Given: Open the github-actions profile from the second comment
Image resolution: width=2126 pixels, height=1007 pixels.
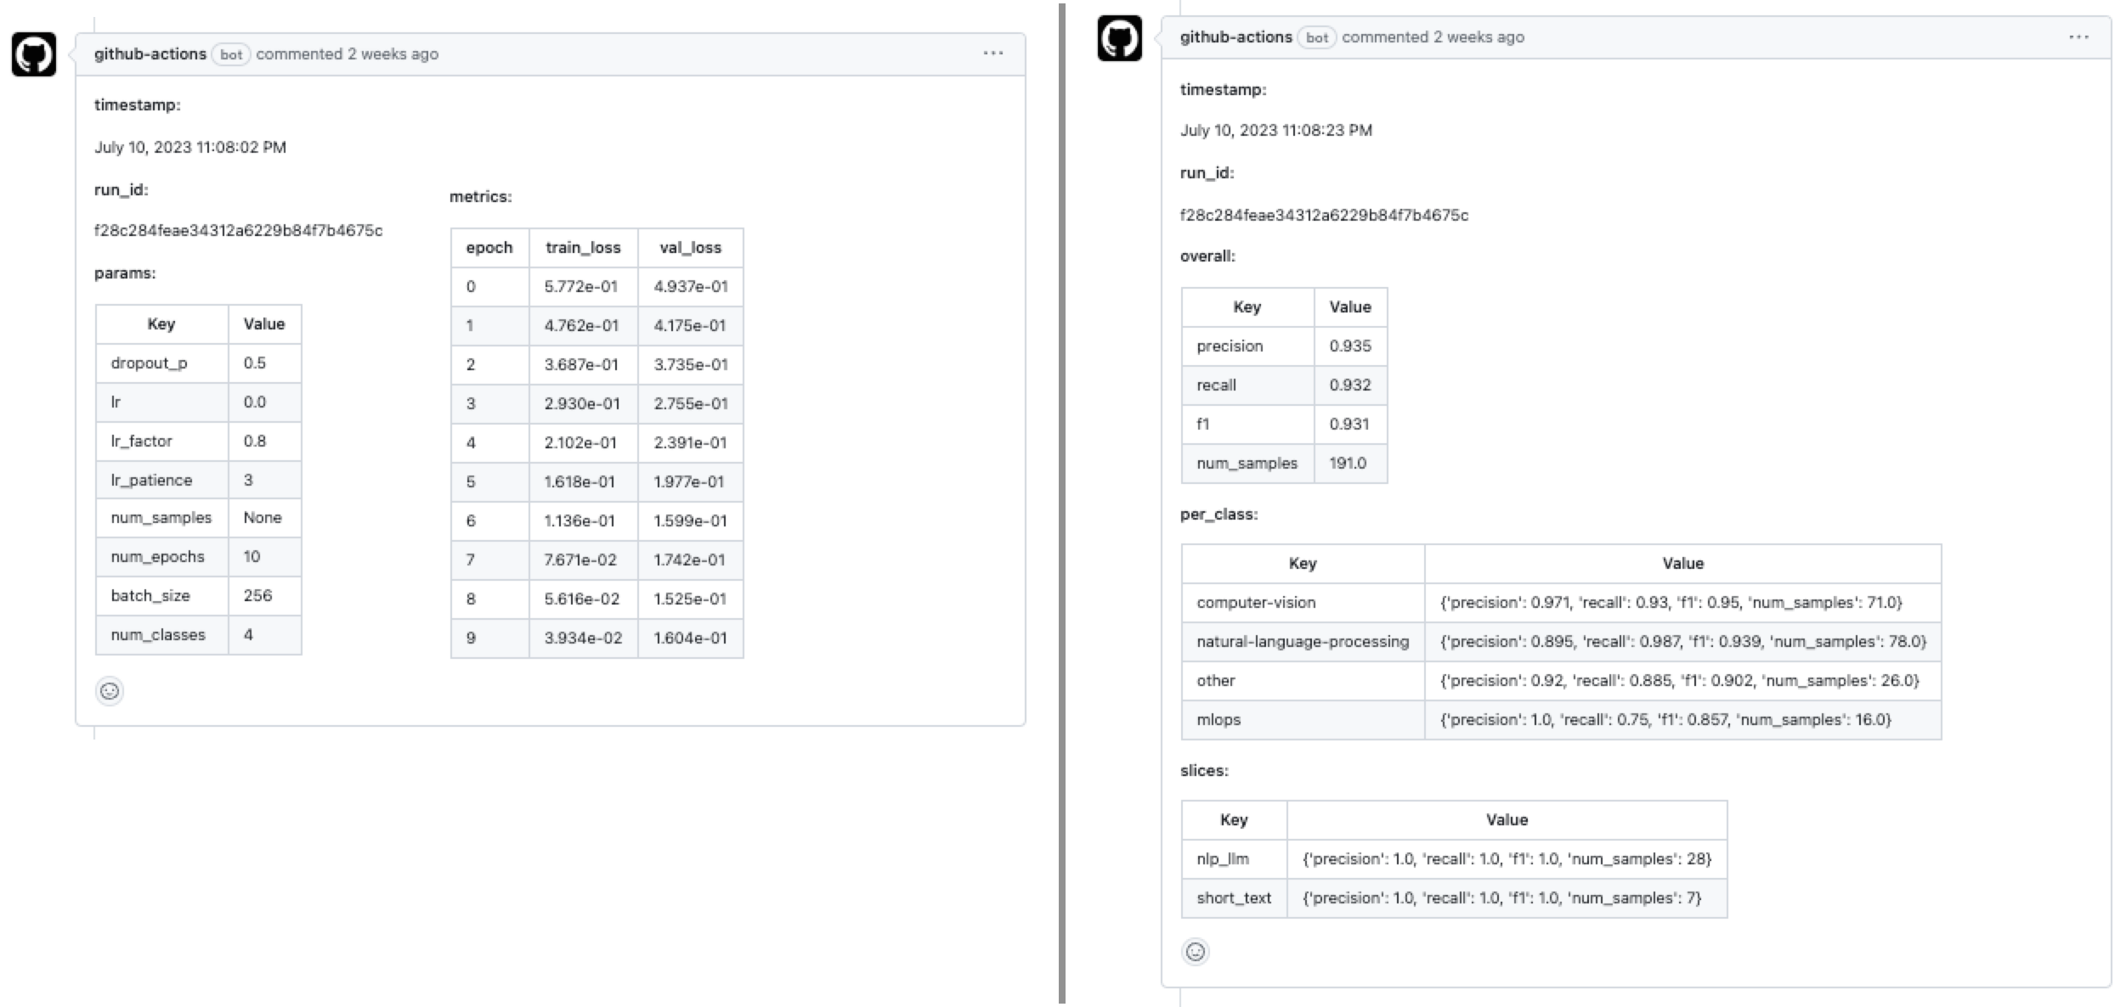Looking at the screenshot, I should (1235, 37).
